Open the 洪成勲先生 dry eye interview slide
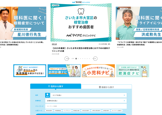This screenshot has width=162, height=115. pos(139,23)
